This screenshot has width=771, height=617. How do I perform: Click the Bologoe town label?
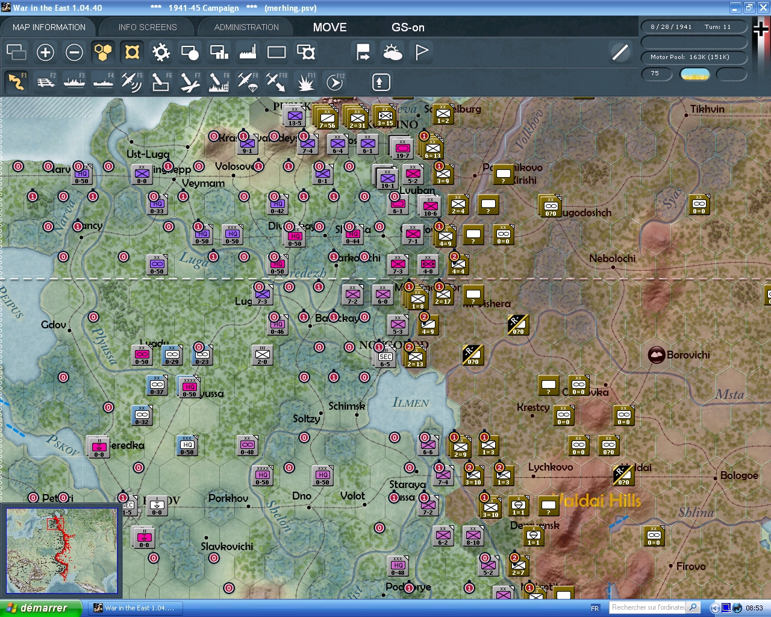tap(739, 475)
